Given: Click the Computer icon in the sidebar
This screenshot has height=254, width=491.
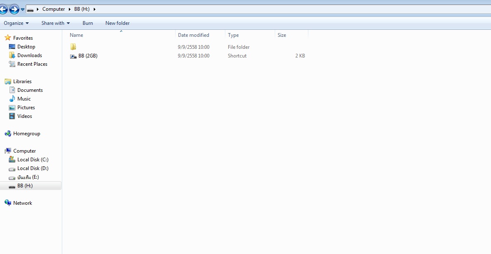Looking at the screenshot, I should 8,151.
